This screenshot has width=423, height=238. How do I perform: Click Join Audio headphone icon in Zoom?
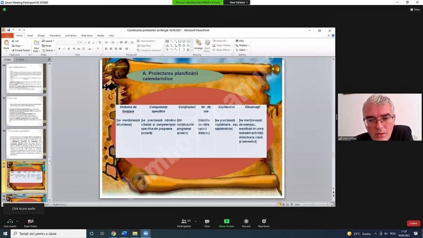point(10,221)
